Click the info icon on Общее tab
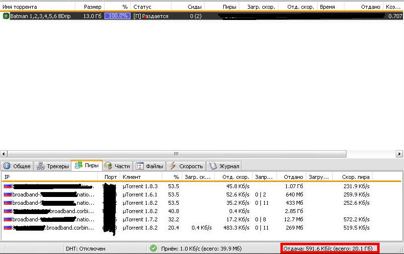 coord(7,166)
